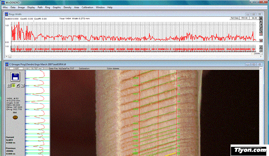This screenshot has height=156, width=269.
Task: Click the Year 1494 Width 0.273 mm readout
Action: click(75, 18)
